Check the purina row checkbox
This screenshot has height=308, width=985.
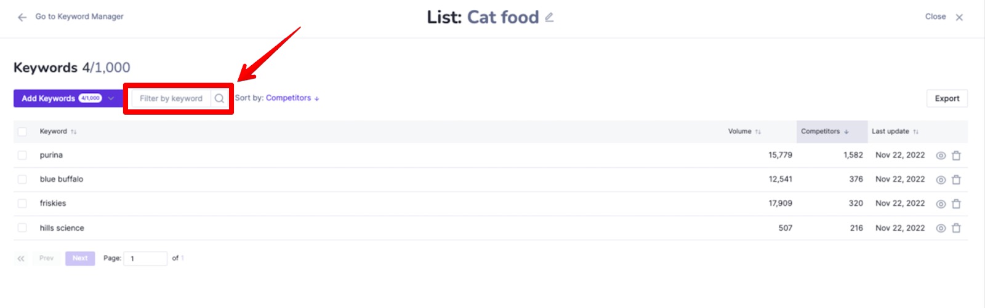[x=22, y=156]
